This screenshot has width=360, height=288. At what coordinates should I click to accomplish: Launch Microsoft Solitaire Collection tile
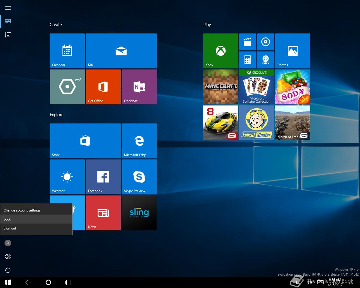coord(257,87)
